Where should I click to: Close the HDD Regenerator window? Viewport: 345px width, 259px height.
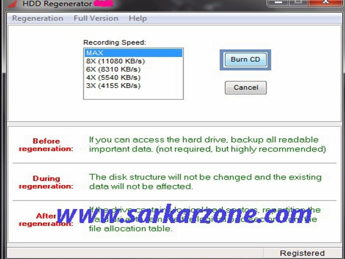[325, 2]
